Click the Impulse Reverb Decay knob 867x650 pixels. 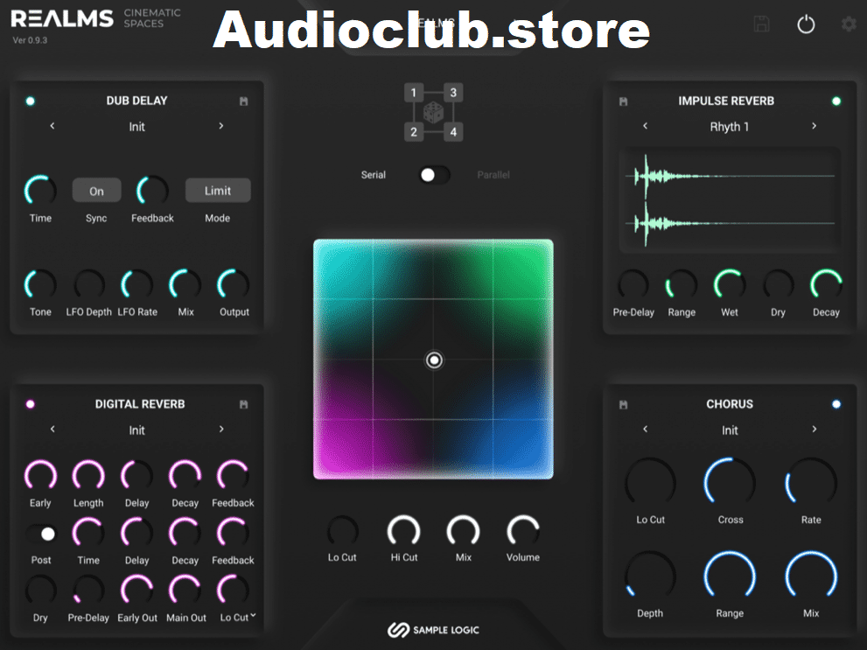click(826, 285)
